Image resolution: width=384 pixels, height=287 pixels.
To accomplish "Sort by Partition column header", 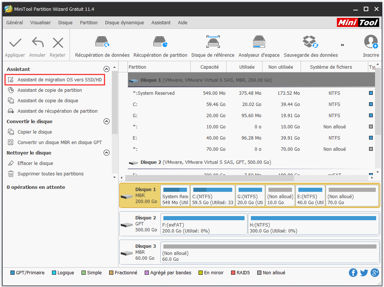I will 159,67.
